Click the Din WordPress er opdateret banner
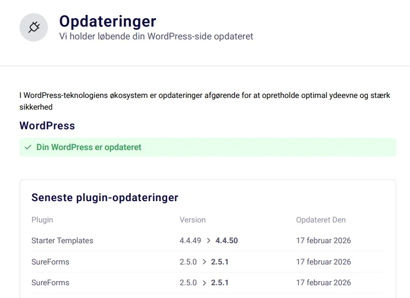Image resolution: width=410 pixels, height=298 pixels. [208, 147]
